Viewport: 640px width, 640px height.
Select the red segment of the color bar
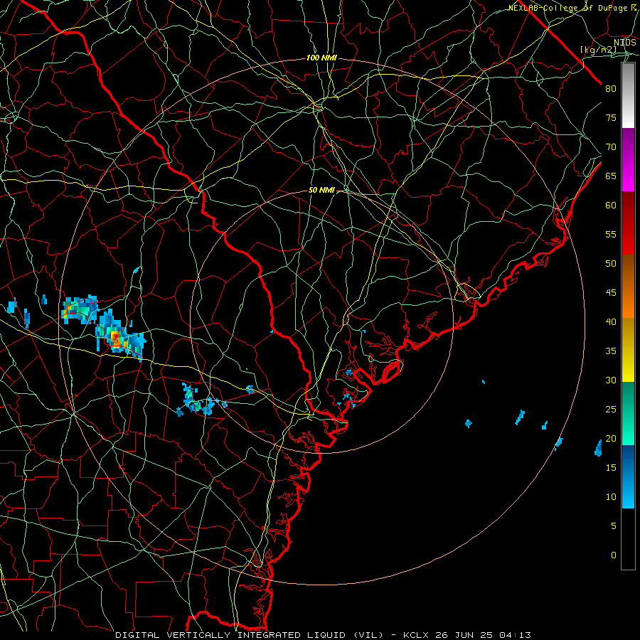(628, 223)
